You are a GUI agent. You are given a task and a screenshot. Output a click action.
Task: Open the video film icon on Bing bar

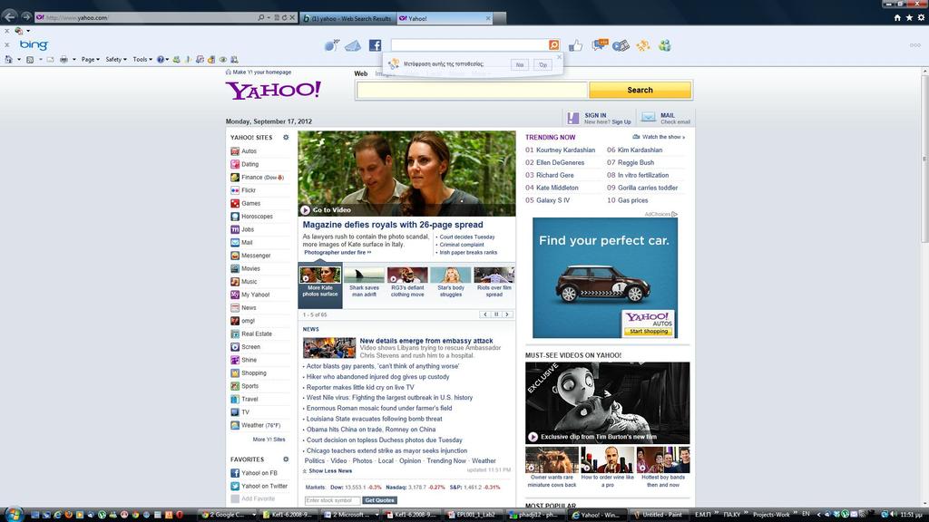tap(621, 45)
